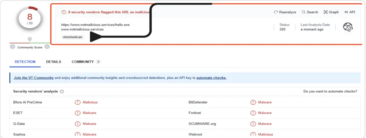Switch to the DETECTION tab
366x138 pixels.
click(25, 62)
